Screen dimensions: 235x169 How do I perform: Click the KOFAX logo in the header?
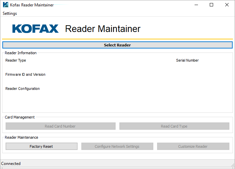coord(35,29)
